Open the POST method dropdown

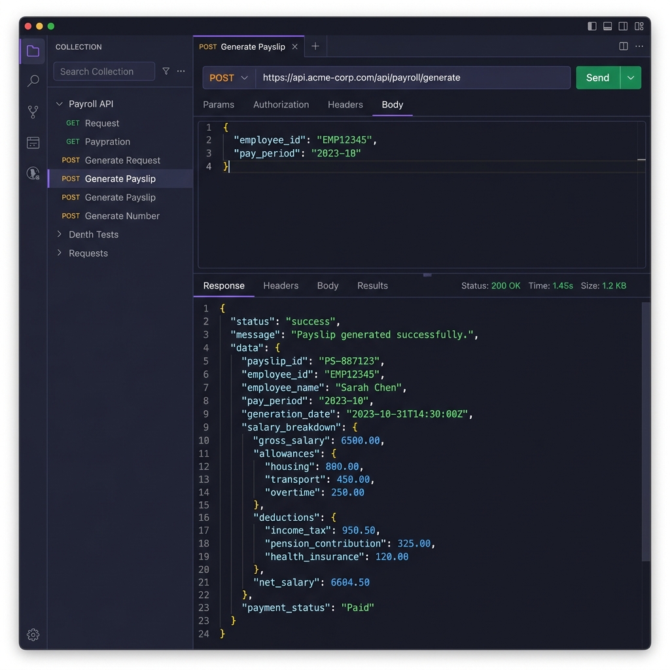pyautogui.click(x=229, y=78)
